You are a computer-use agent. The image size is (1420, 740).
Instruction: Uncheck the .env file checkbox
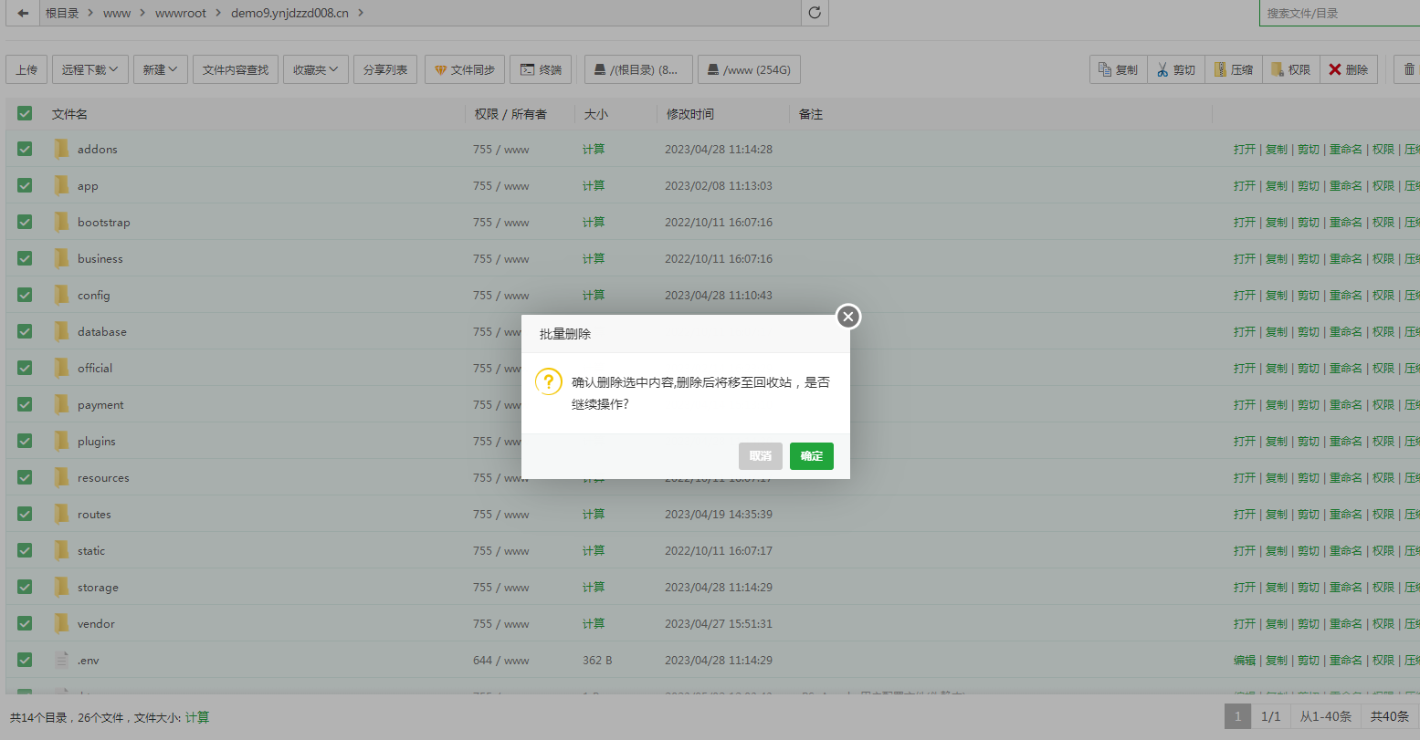coord(25,660)
